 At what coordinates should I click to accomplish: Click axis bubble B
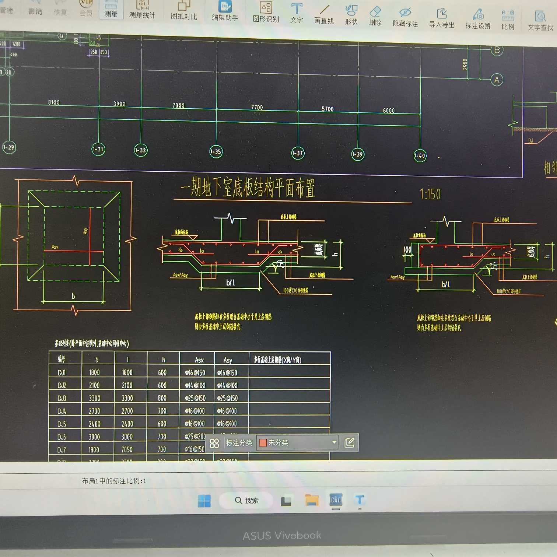point(497,50)
